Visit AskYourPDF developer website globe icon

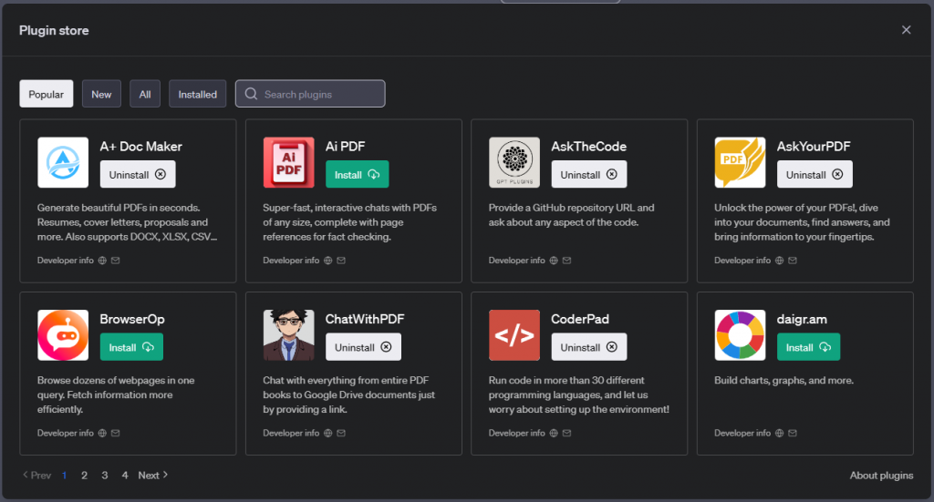pos(780,261)
